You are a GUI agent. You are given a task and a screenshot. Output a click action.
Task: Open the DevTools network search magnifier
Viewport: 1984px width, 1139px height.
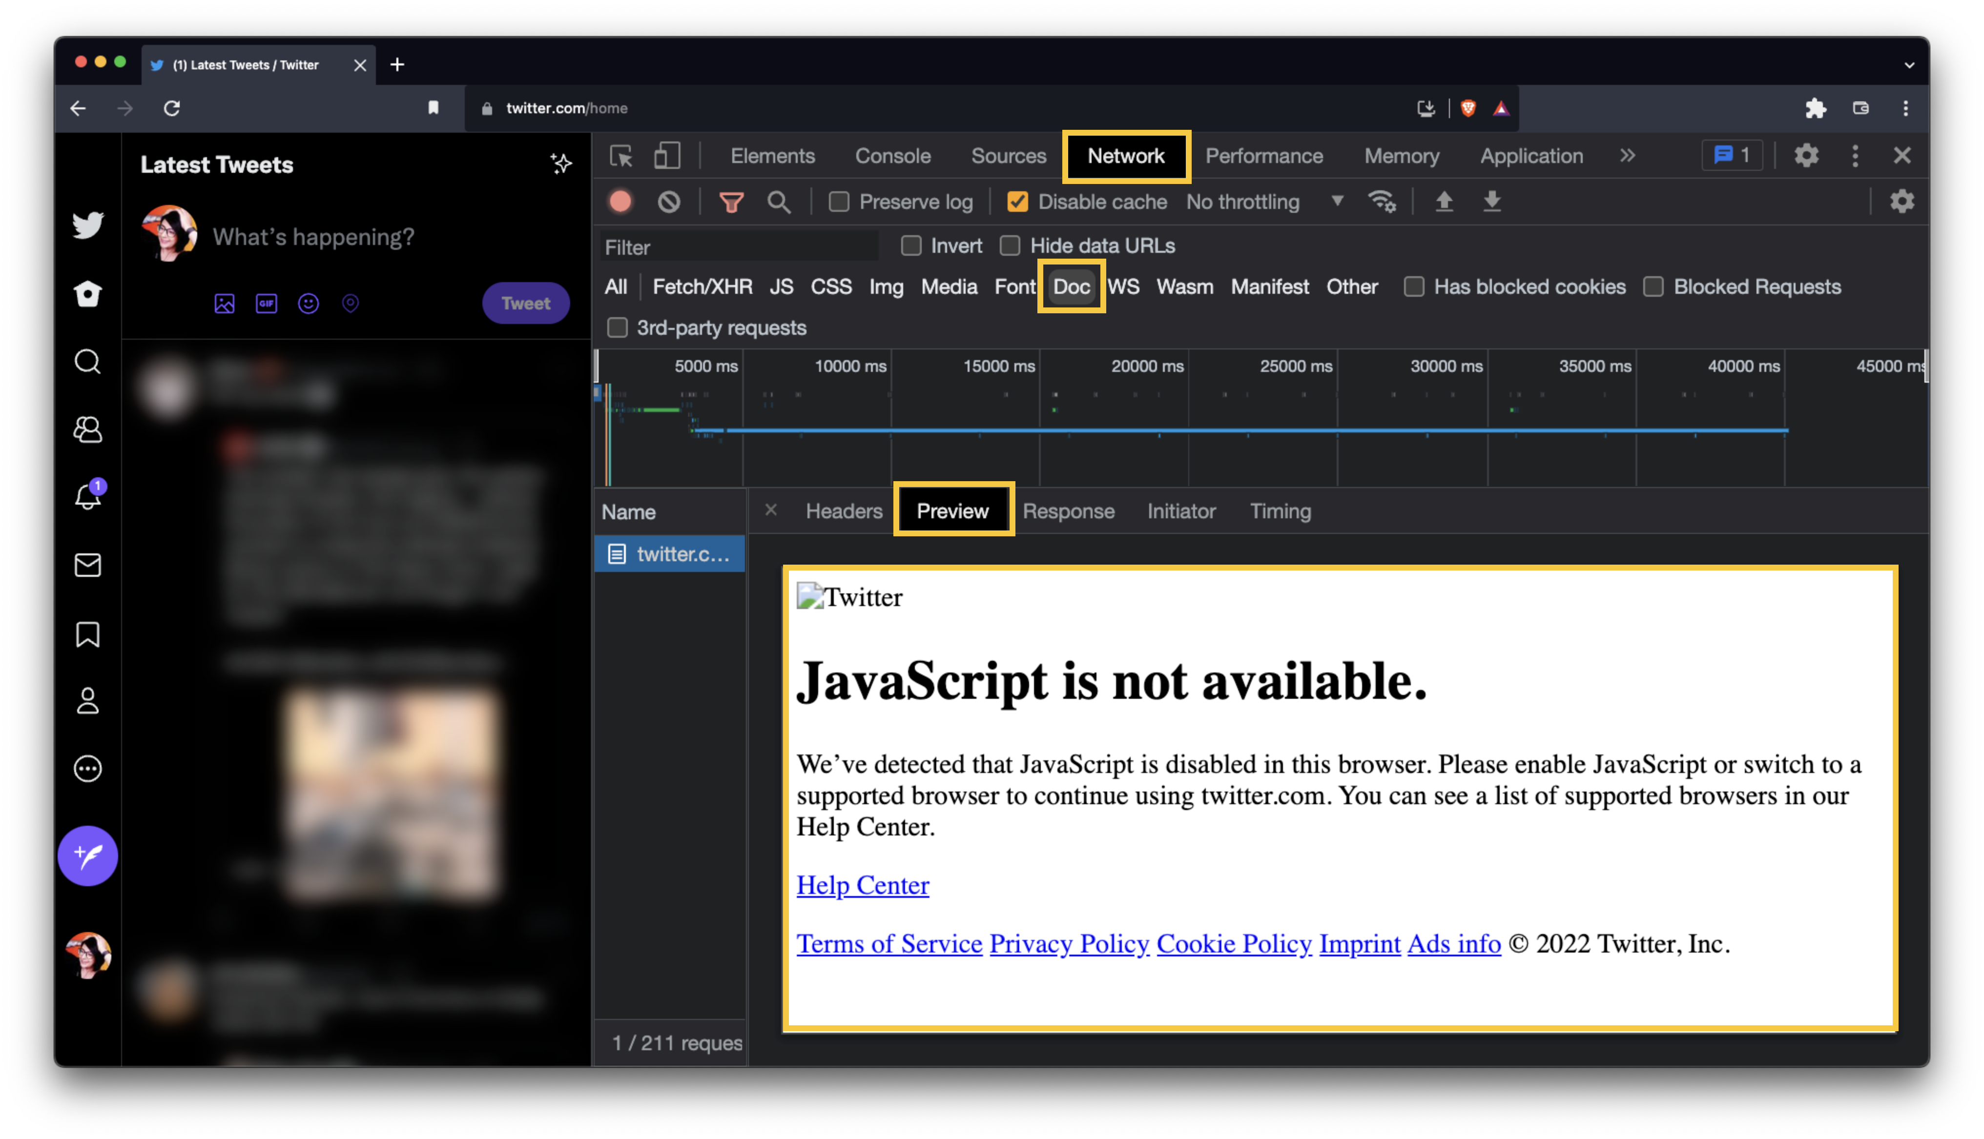point(779,202)
